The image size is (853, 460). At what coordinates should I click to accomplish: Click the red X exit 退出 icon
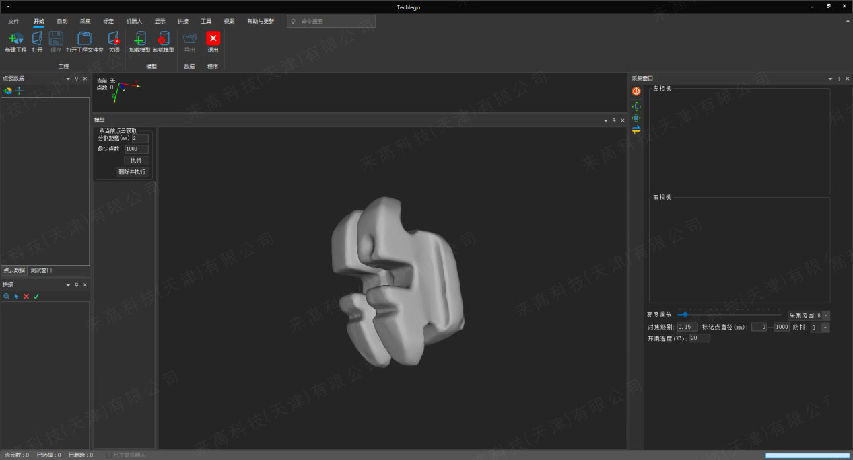click(x=213, y=38)
